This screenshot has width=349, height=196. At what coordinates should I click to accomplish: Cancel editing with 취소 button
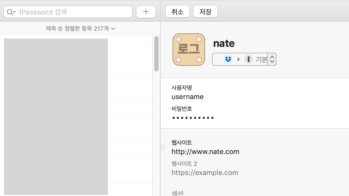point(177,12)
